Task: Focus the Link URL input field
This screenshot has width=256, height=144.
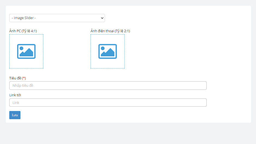Action: [108, 103]
